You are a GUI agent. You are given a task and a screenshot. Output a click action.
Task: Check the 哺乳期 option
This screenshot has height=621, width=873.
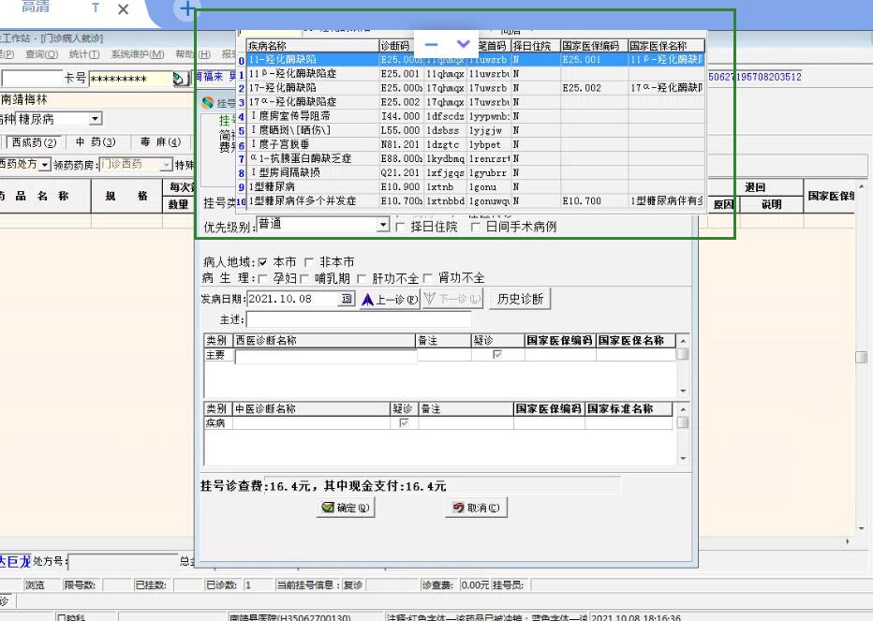304,278
